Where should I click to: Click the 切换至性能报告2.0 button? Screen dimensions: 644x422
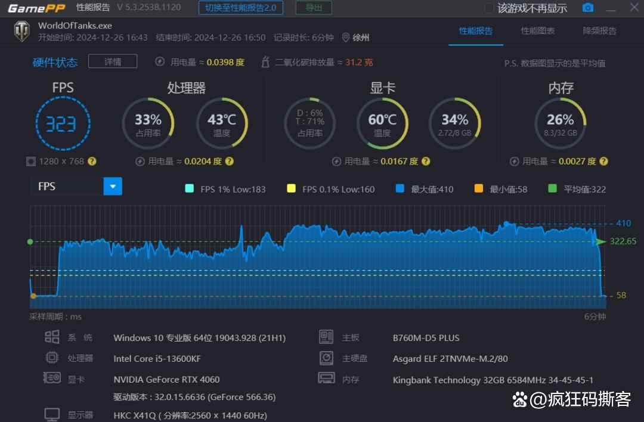pos(240,8)
